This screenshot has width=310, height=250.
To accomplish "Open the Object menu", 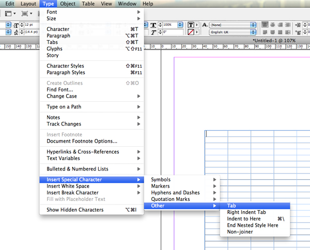I will pyautogui.click(x=68, y=4).
